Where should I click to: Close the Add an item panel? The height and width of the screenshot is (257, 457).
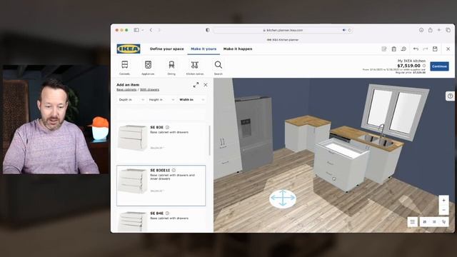point(206,85)
